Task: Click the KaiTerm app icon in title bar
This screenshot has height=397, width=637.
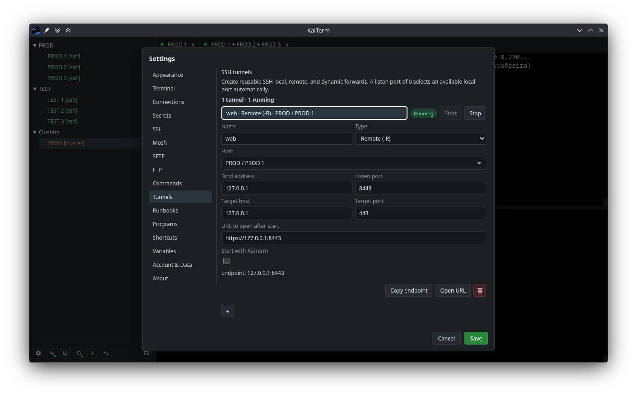Action: [36, 30]
